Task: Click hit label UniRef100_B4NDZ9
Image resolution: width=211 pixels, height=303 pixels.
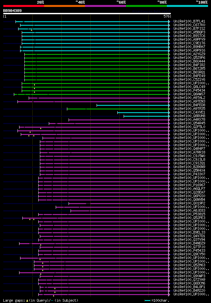Action: (x=189, y=243)
